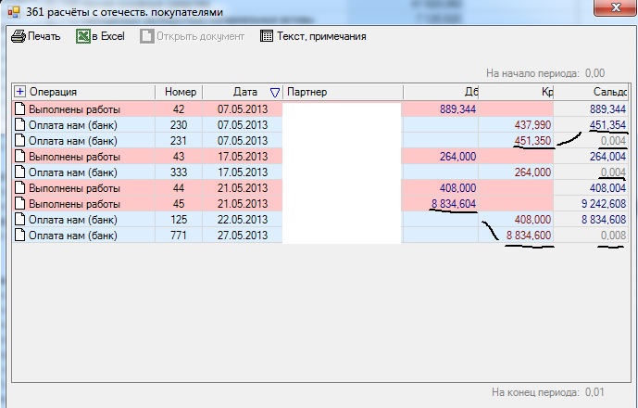
Task: Click the Печать toolbar label
Action: coord(44,36)
